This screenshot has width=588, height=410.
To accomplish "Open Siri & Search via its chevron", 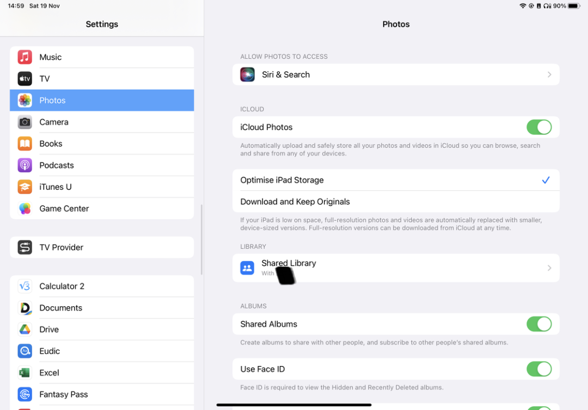I will tap(549, 74).
